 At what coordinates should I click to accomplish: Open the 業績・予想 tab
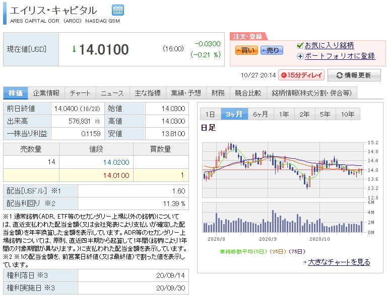click(x=186, y=93)
